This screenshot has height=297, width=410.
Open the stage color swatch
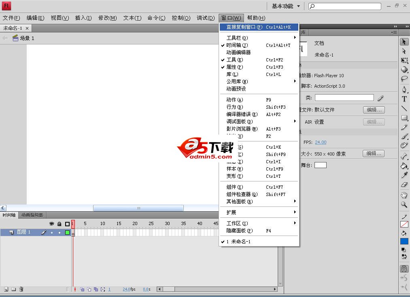(x=320, y=165)
